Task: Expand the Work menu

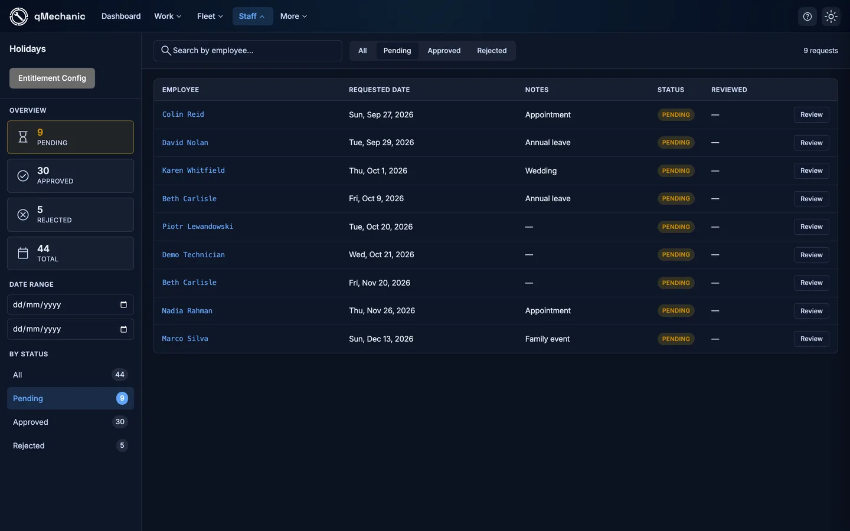Action: coord(168,17)
